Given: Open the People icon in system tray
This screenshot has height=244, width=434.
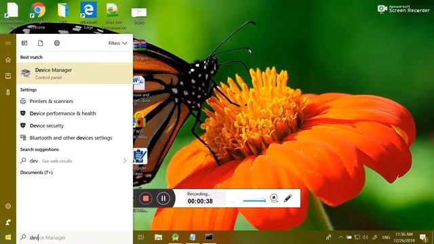Looking at the screenshot, I should 328,237.
